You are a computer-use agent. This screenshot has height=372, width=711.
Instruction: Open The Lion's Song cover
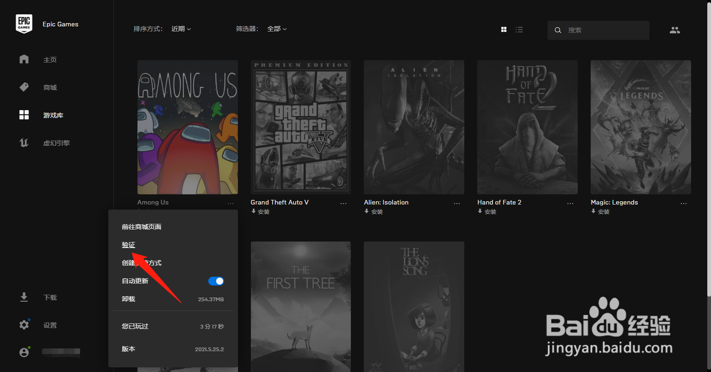click(x=414, y=307)
